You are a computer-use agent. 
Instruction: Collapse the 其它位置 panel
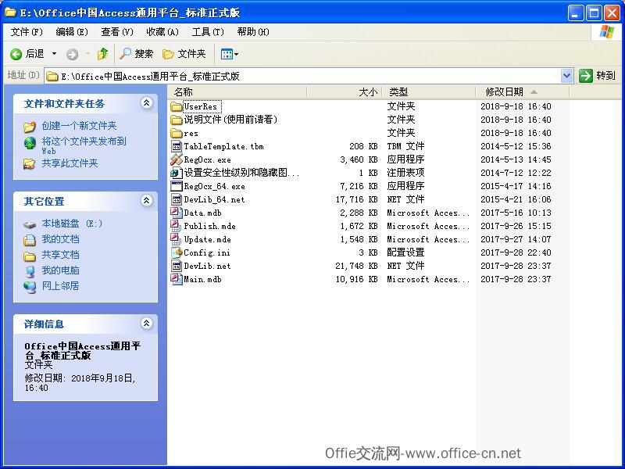[146, 201]
